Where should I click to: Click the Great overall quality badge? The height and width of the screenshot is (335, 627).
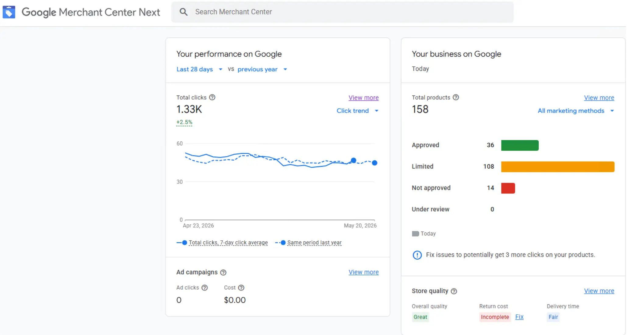tap(420, 317)
